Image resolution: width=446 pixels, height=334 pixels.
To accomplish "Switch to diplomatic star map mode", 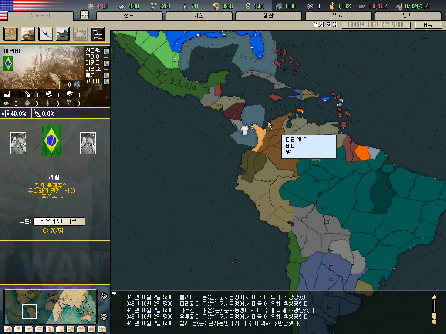I will click(102, 329).
